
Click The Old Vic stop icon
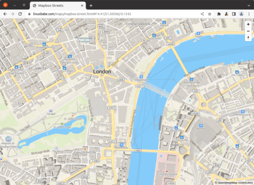pyautogui.click(x=237, y=146)
